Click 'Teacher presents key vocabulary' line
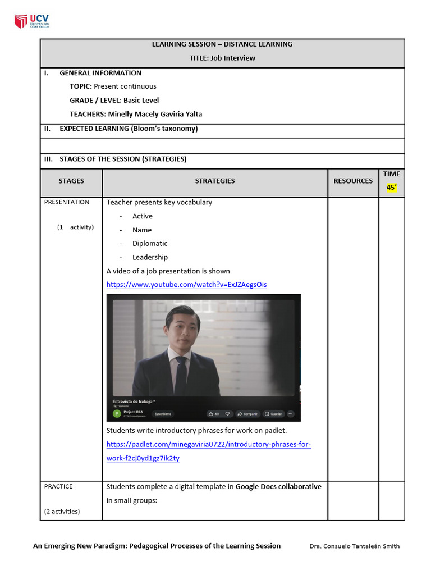The image size is (431, 575). (159, 202)
